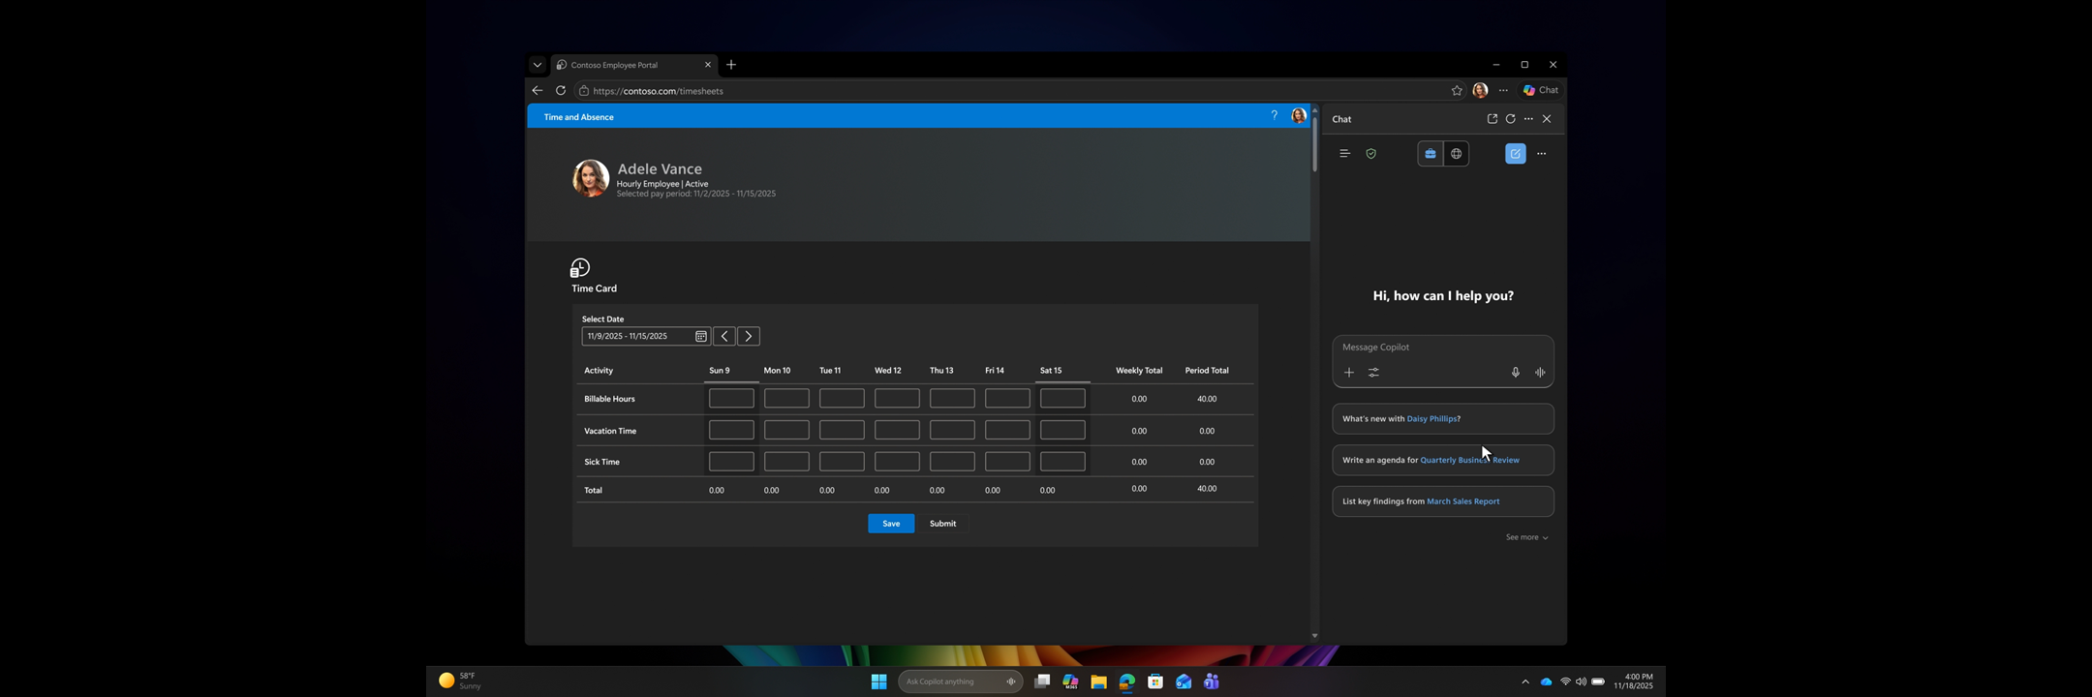Click the page vertical scrollbar thumb
Viewport: 2092px width, 697px height.
coord(1314,145)
